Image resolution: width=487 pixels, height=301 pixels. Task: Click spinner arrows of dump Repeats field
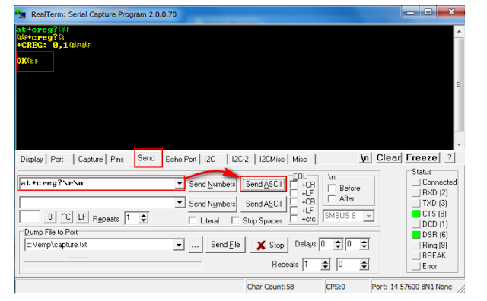(325, 265)
